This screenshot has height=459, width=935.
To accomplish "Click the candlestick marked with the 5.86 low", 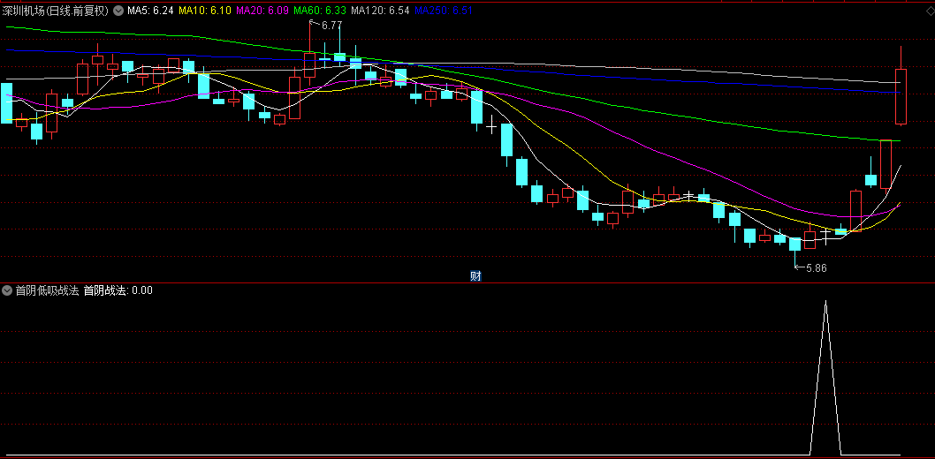I will pos(794,245).
